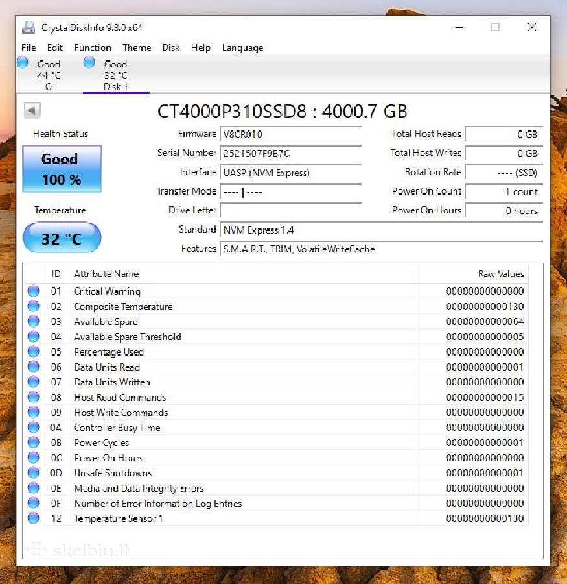
Task: Click the status orb of Critical Warning row
Action: [34, 291]
